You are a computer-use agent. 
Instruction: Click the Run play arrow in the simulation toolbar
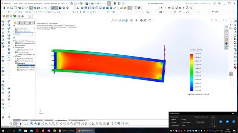(x=162, y=8)
